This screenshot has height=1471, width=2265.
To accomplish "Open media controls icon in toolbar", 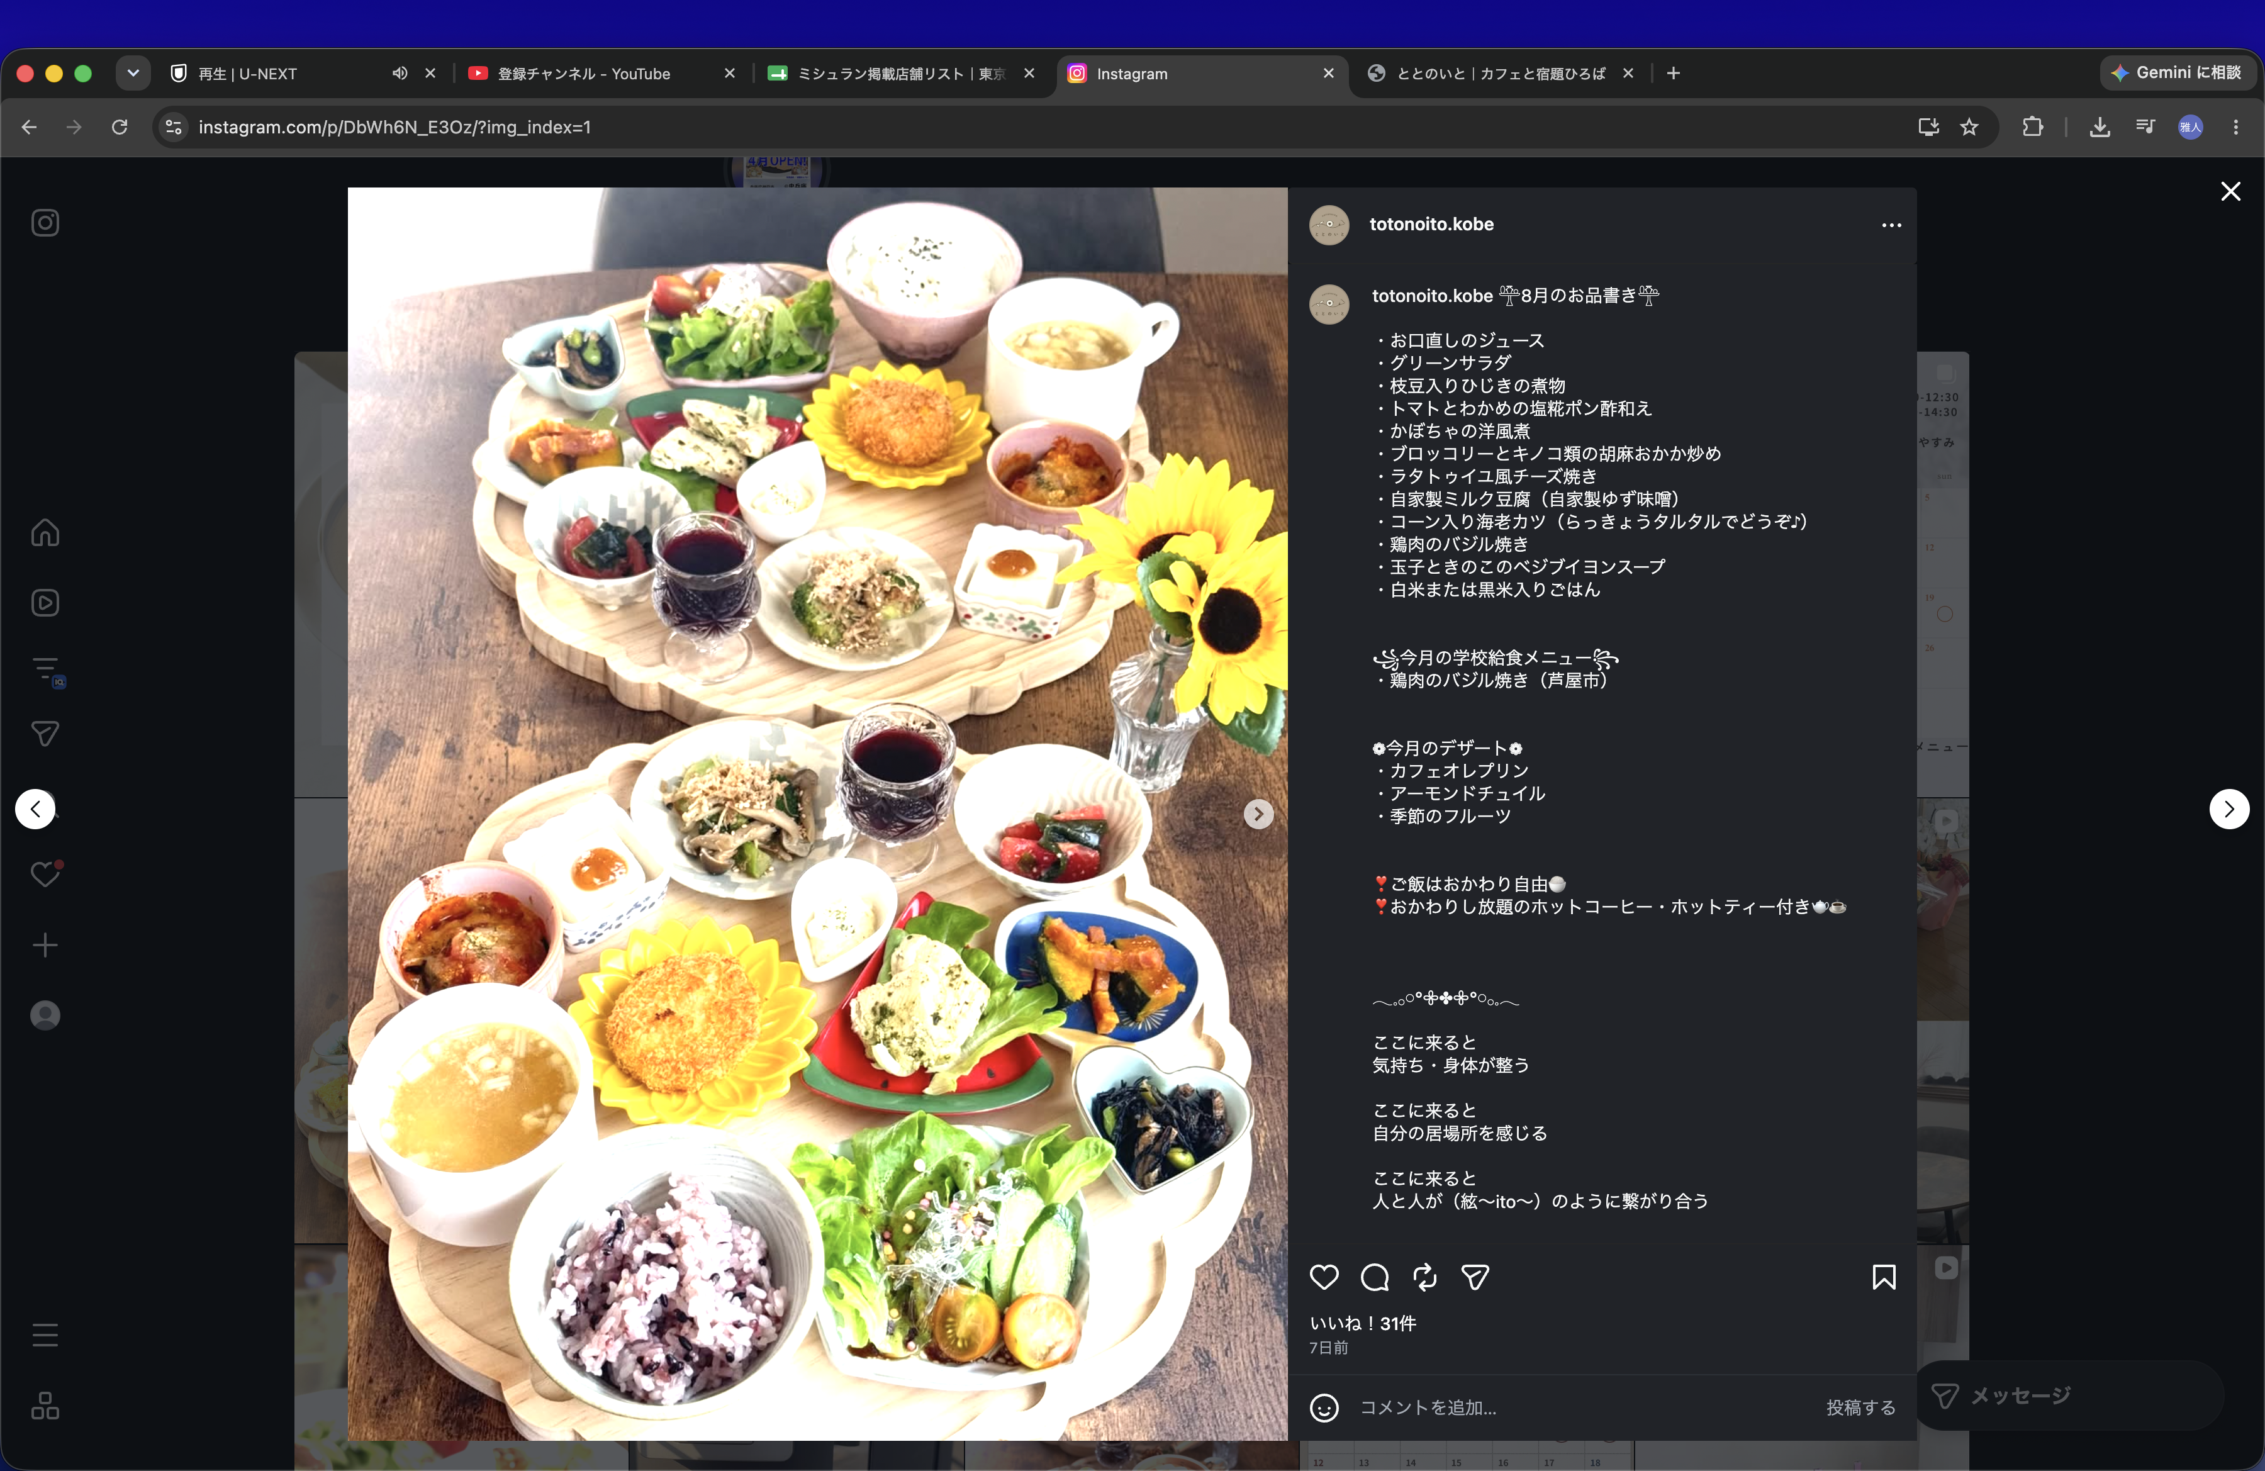I will point(2145,126).
